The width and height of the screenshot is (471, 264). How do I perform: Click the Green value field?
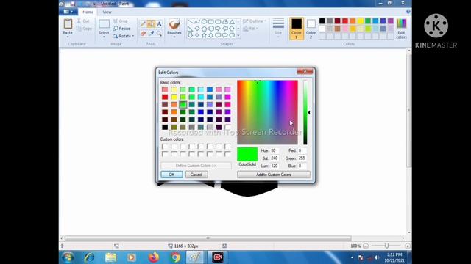[x=302, y=158]
